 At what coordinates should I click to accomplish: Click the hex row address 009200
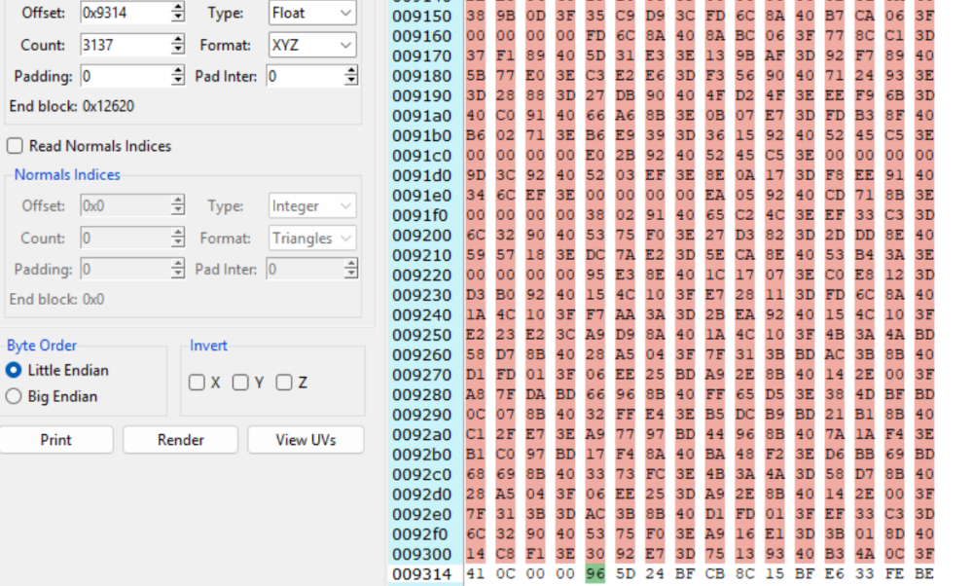(422, 236)
